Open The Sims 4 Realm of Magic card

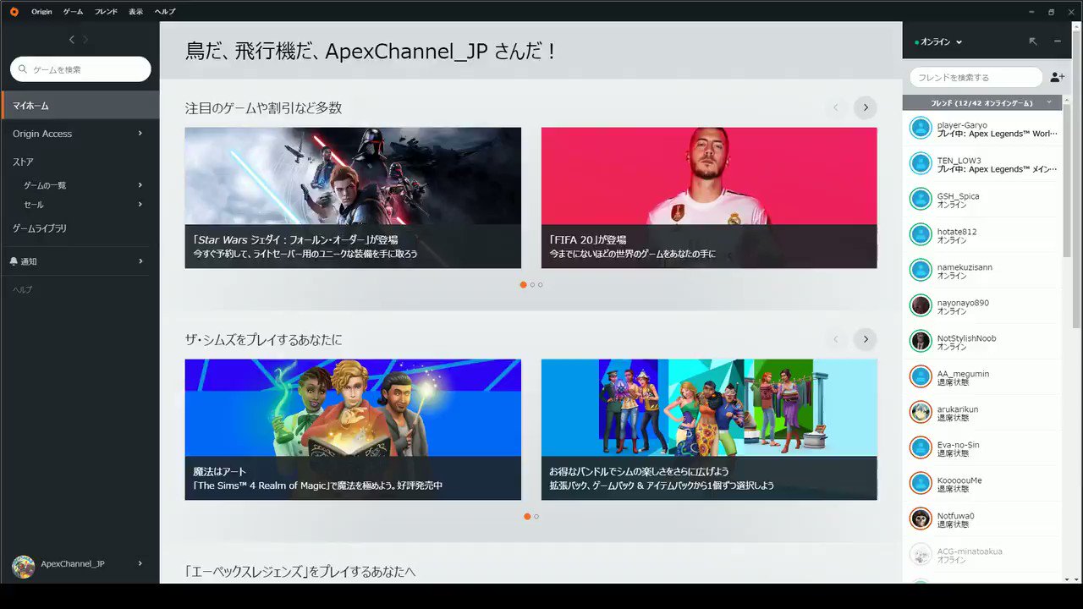coord(353,430)
